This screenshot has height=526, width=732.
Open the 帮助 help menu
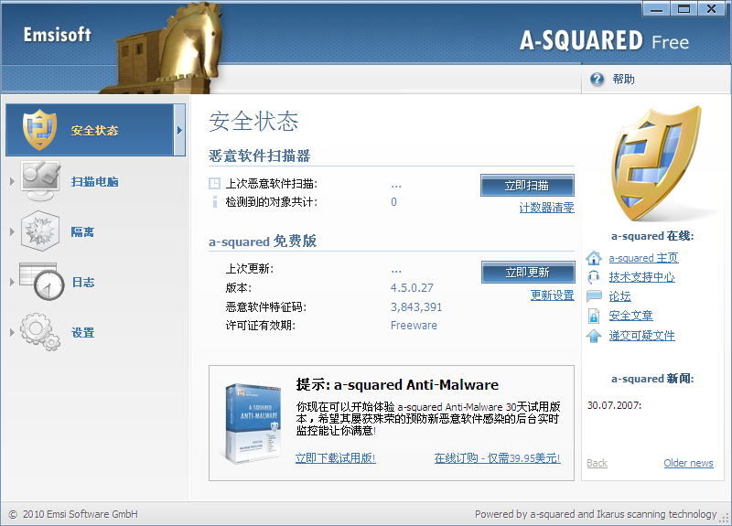coord(623,80)
